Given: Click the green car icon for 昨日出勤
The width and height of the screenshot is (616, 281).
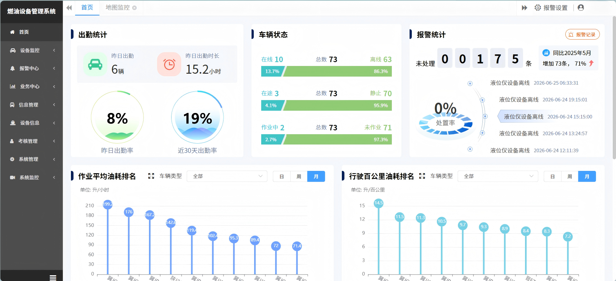Looking at the screenshot, I should tap(95, 64).
